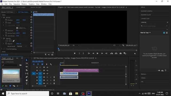Image resolution: width=171 pixels, height=96 pixels.
Task: Select free draw bezier pen under Opacity
Action: click(x=14, y=41)
